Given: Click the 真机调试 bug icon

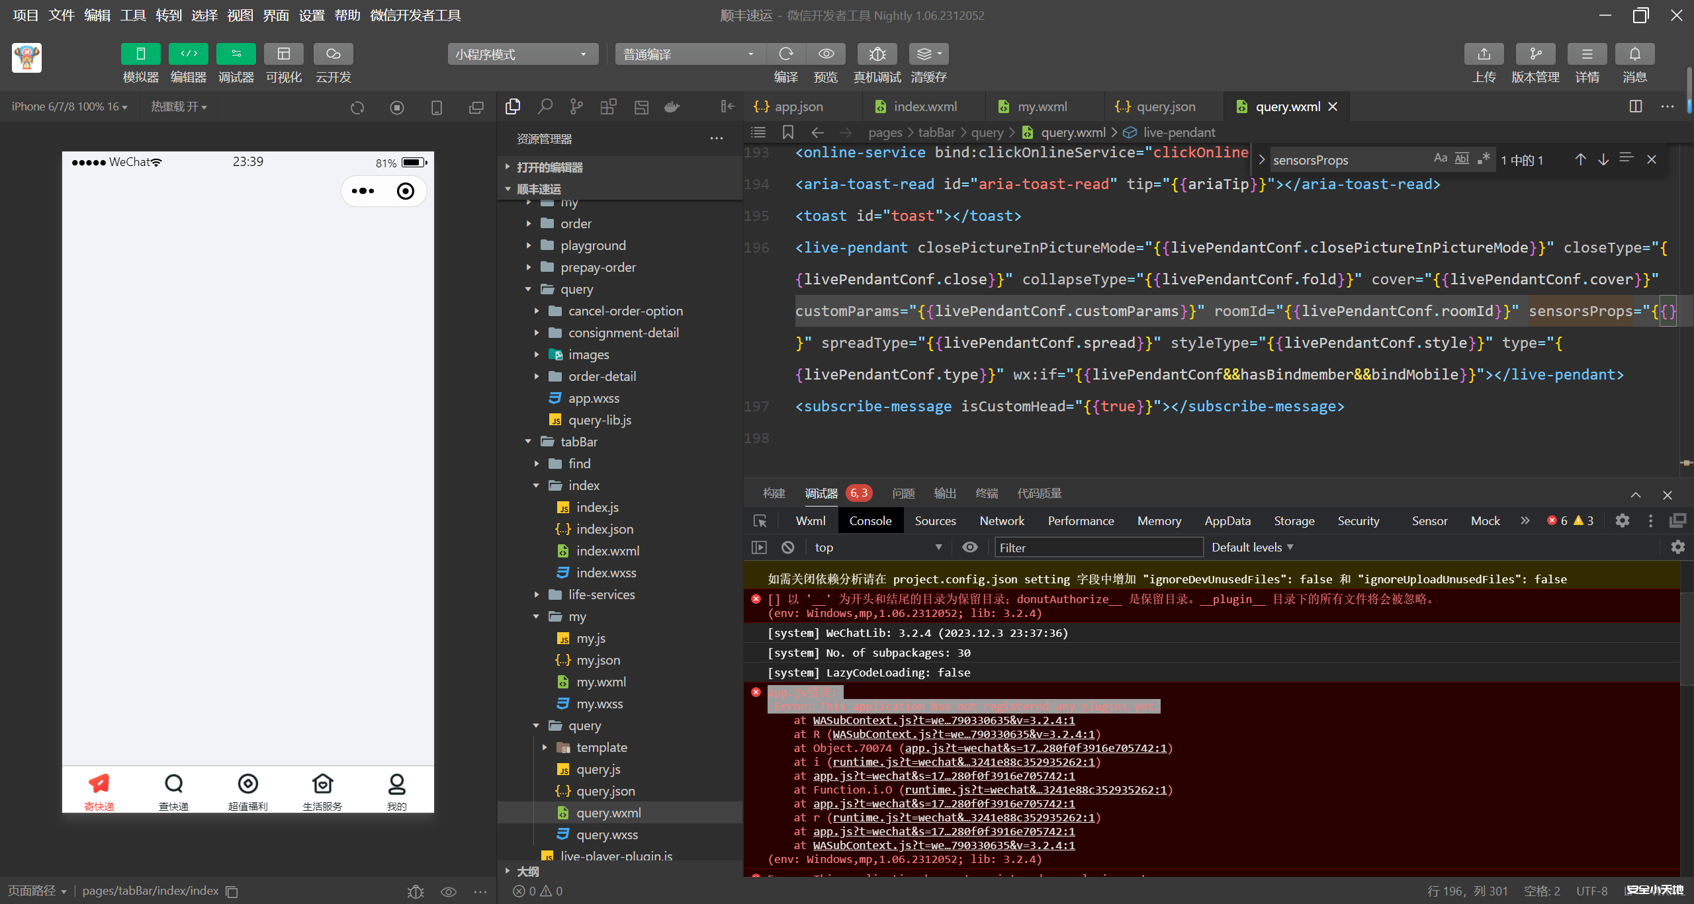Looking at the screenshot, I should tap(877, 54).
